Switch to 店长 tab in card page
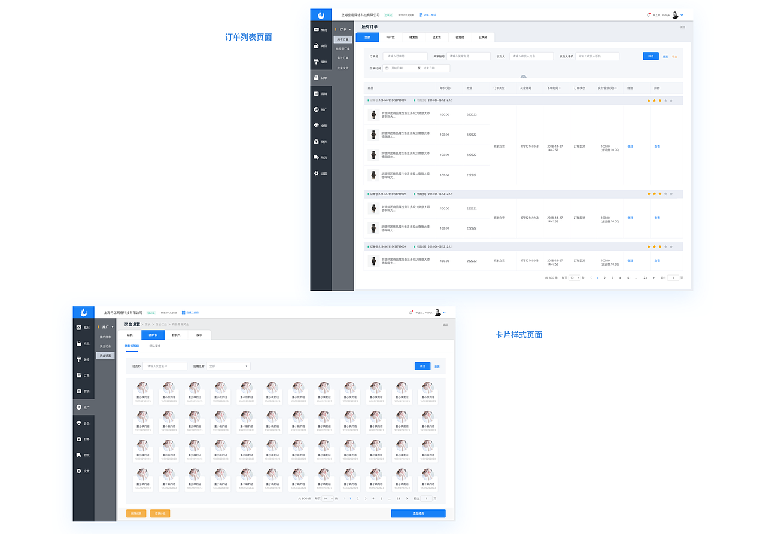 click(x=130, y=335)
